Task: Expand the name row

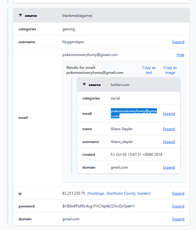Action: (169, 129)
